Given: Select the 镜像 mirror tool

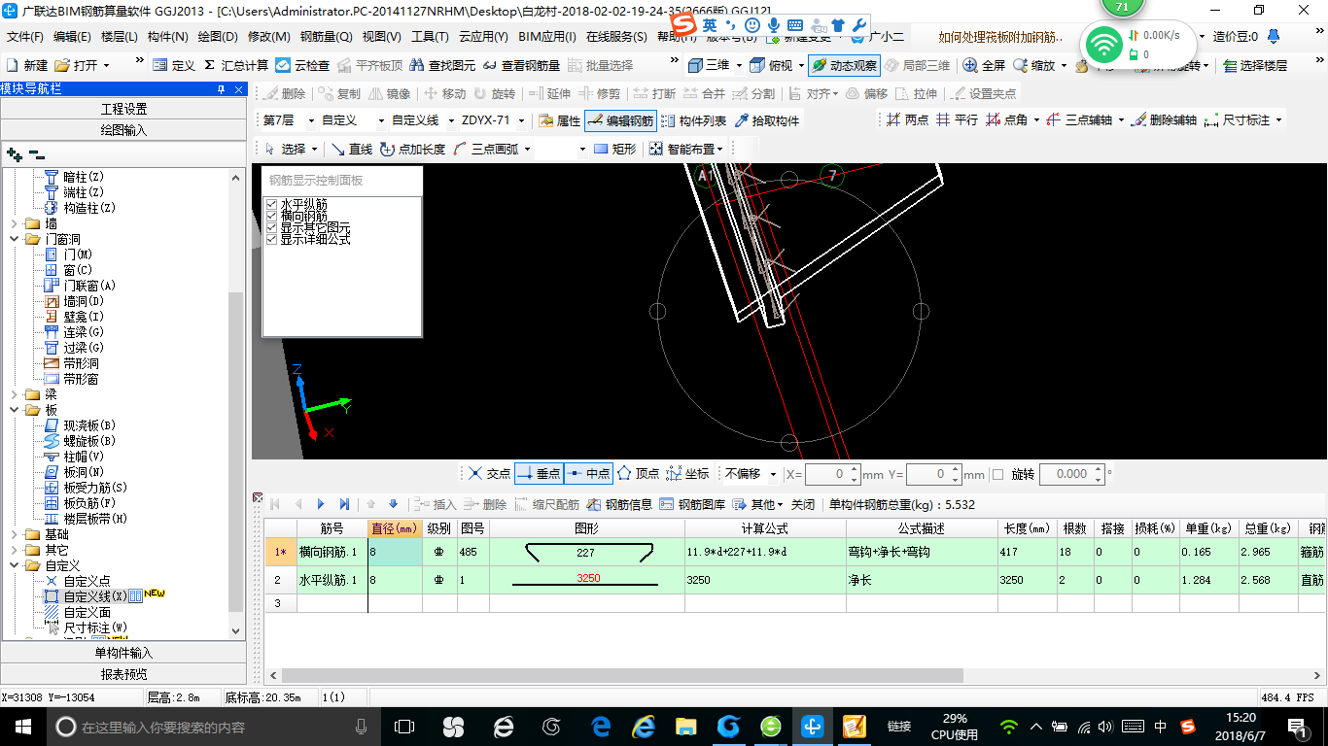Looking at the screenshot, I should 389,93.
